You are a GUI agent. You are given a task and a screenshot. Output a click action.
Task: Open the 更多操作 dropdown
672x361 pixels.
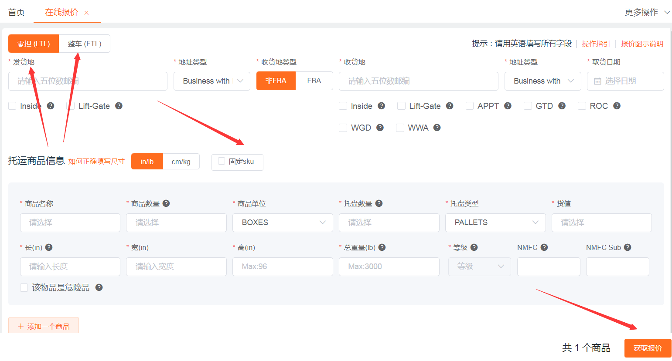coord(647,12)
